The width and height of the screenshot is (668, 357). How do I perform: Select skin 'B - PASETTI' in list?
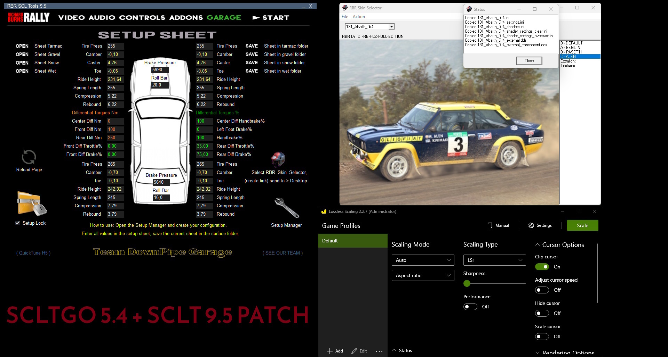click(x=580, y=52)
